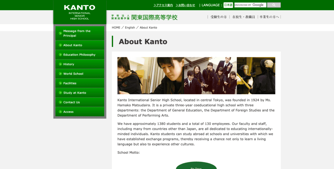This screenshot has height=169, width=334.
Task: Go to 在校生・教職員 section
Action: click(243, 17)
